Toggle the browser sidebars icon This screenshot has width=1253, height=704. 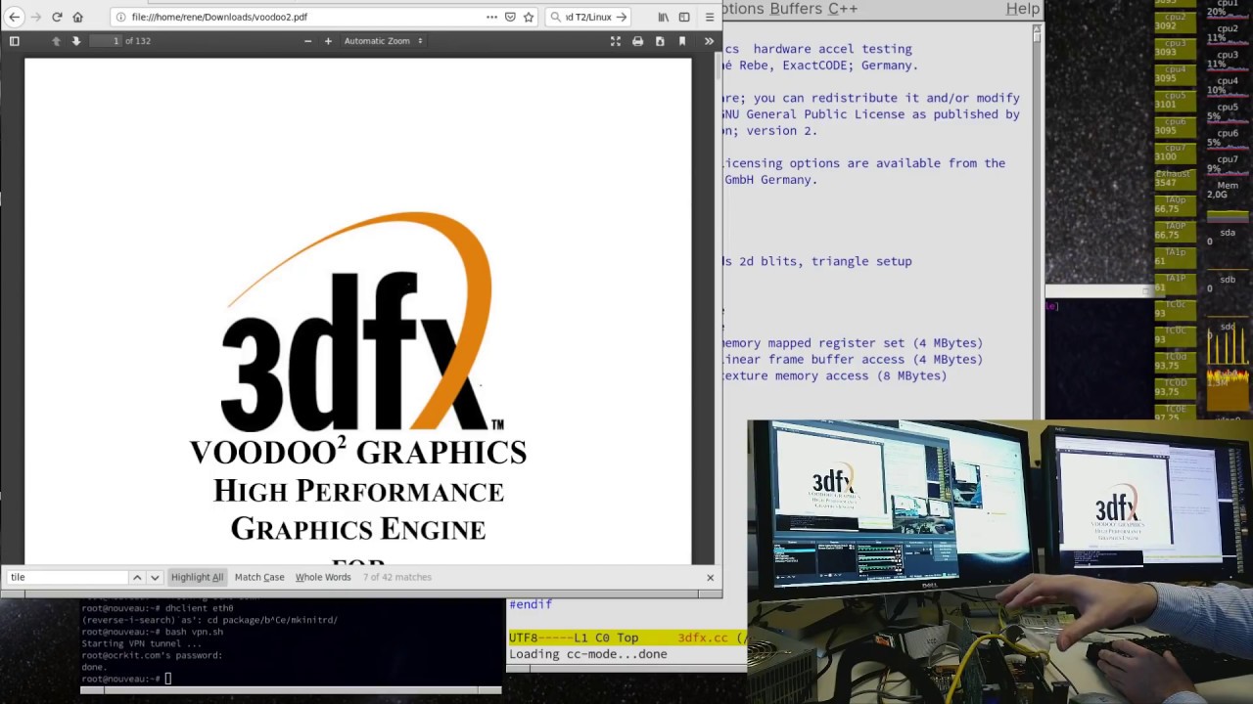pos(684,17)
